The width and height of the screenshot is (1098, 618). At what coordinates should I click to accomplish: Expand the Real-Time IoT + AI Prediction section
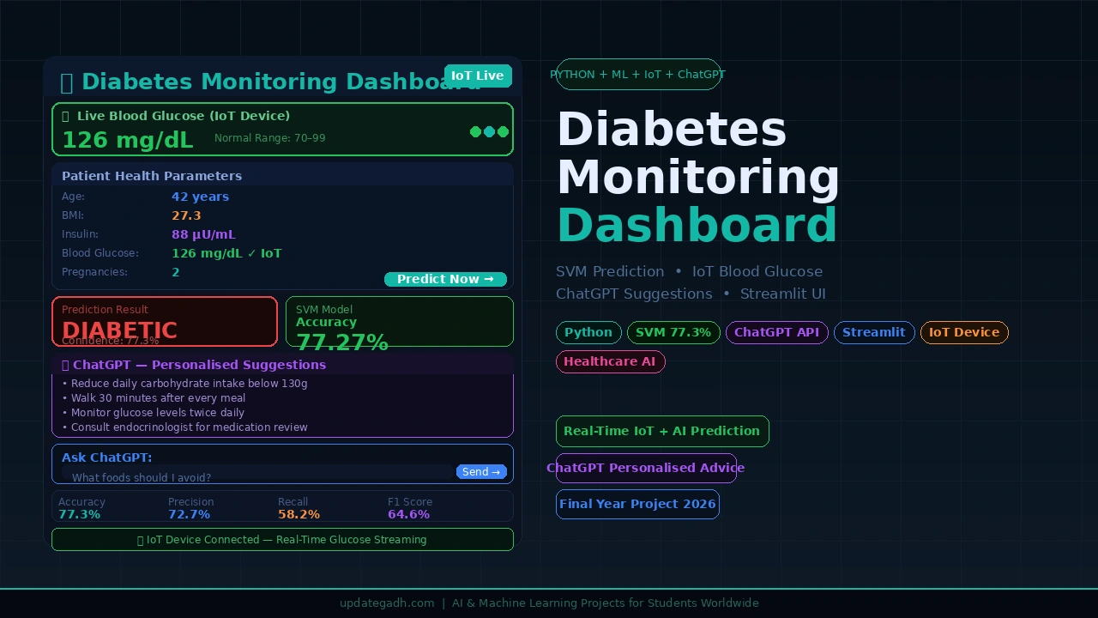point(662,431)
